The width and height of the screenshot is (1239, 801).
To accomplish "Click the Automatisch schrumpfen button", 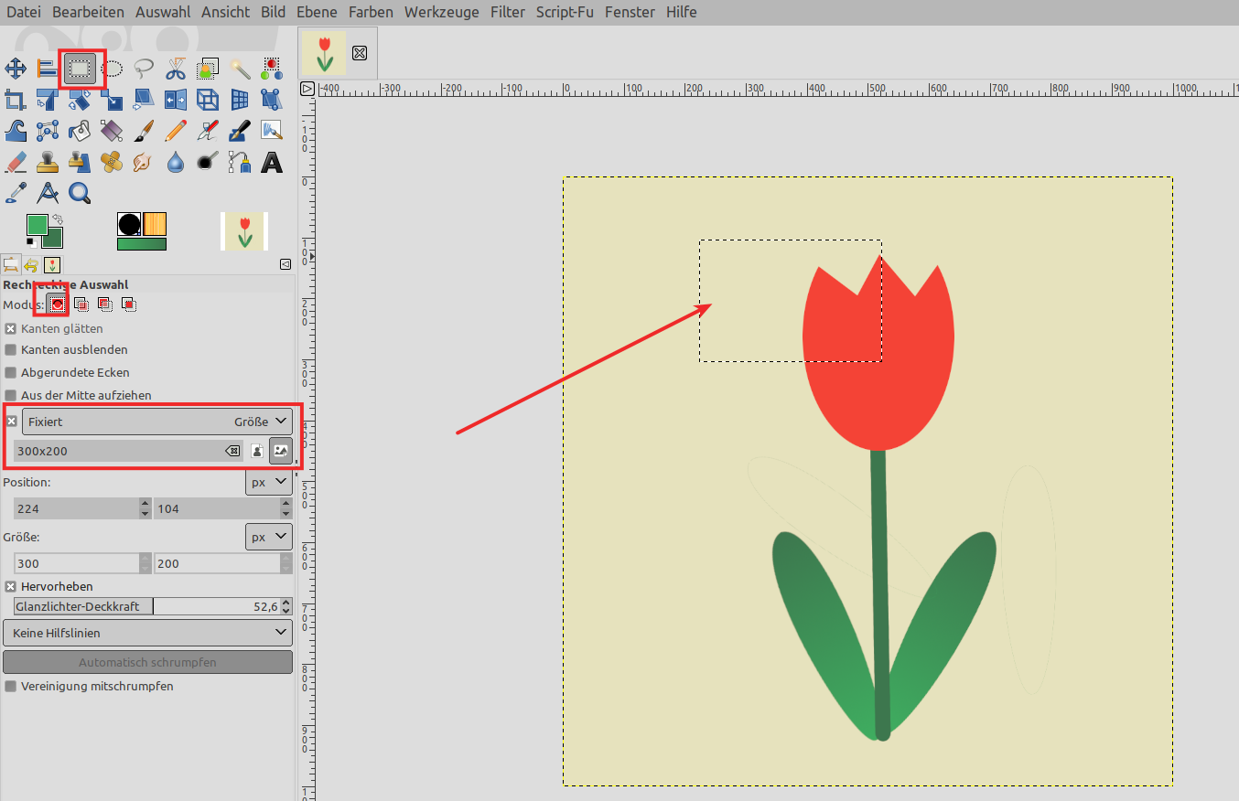I will 147,662.
